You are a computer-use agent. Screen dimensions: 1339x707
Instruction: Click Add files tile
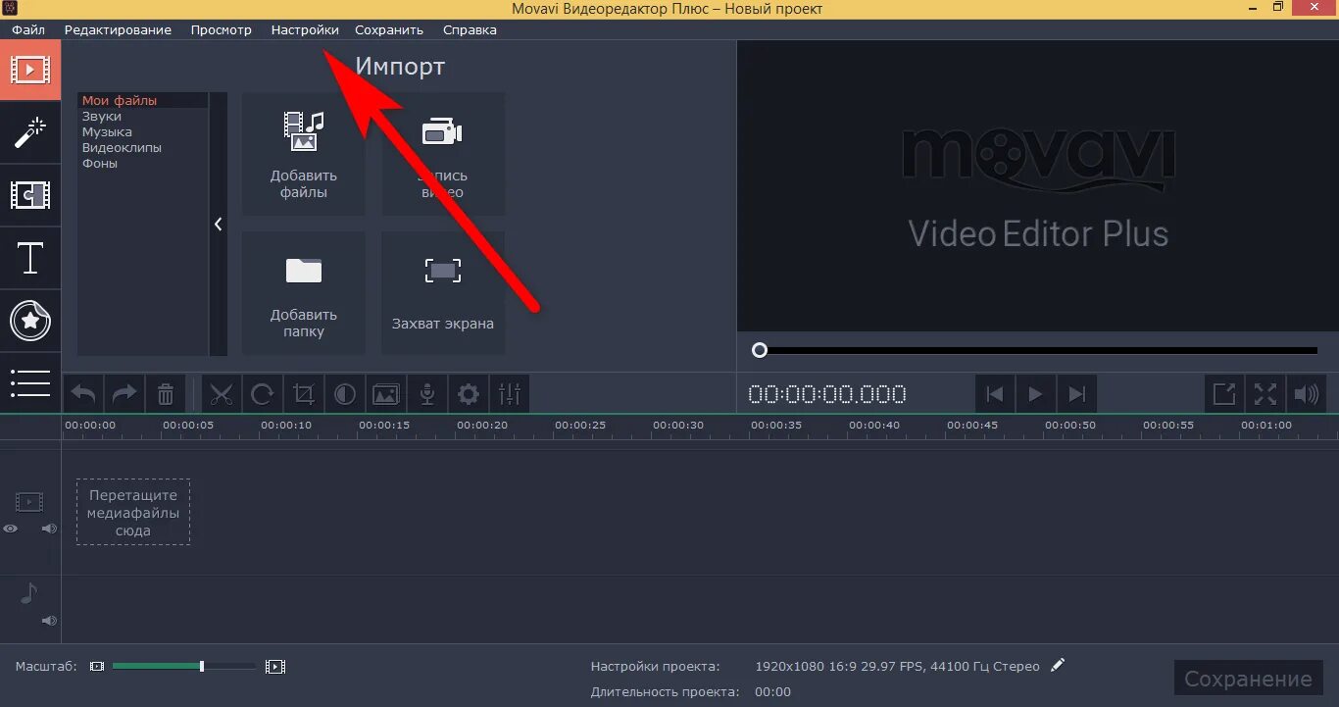point(304,154)
